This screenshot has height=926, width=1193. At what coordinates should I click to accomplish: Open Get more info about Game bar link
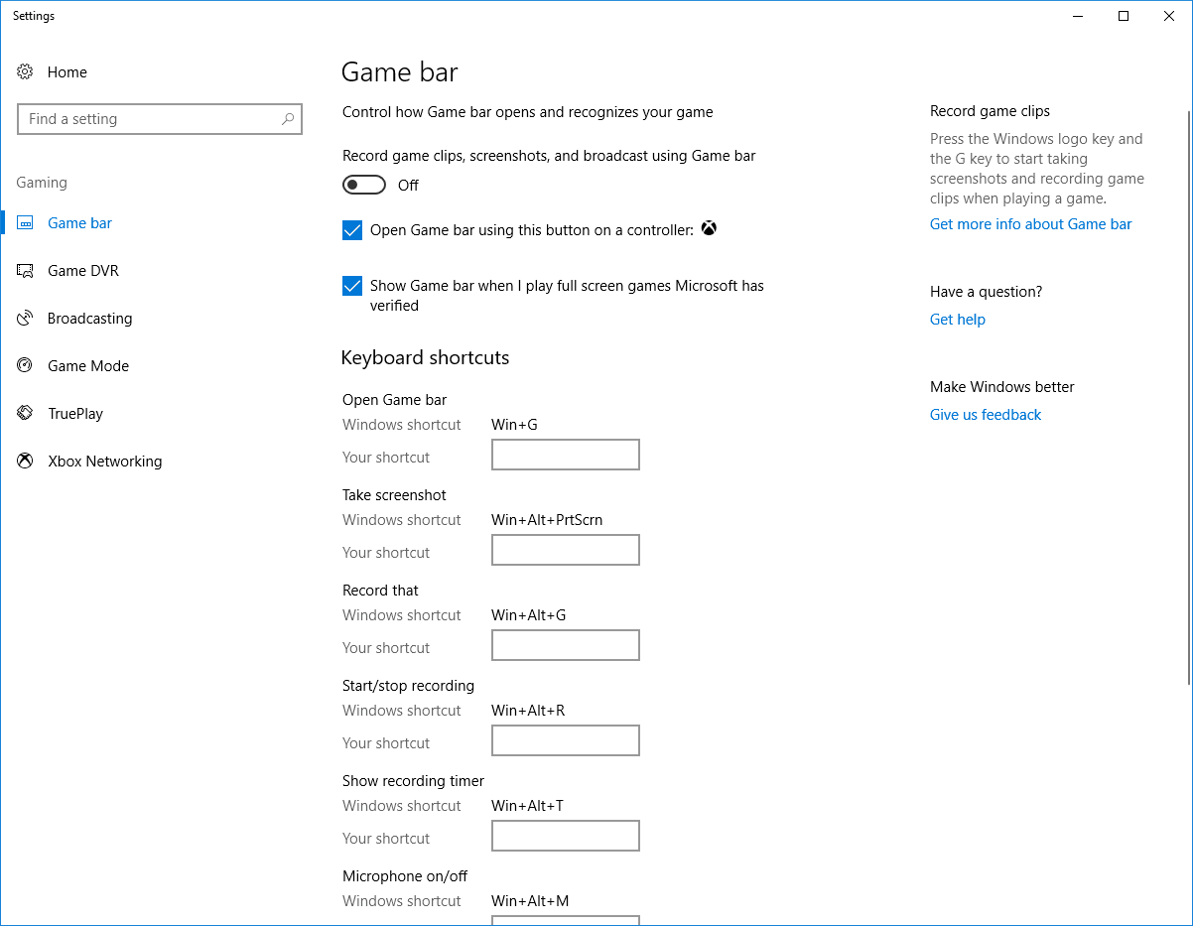click(1030, 224)
